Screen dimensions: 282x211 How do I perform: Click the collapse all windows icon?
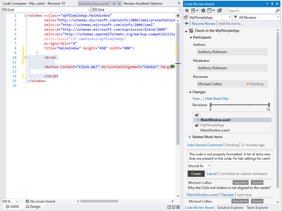220,11
